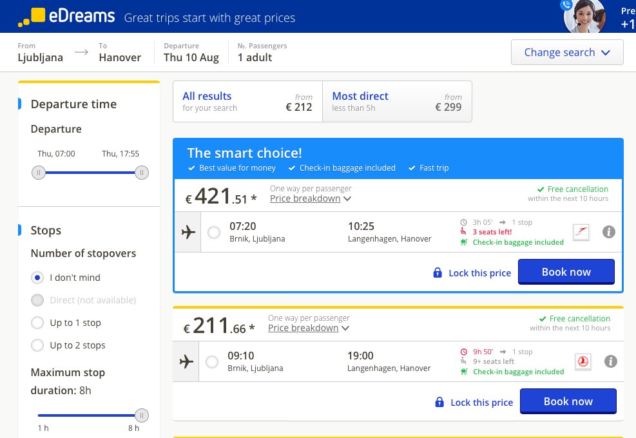Select the 09:10 Ljubljana flight radio button

[212, 362]
